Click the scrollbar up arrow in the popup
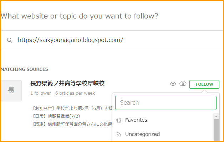The width and height of the screenshot is (224, 142). pyautogui.click(x=216, y=116)
